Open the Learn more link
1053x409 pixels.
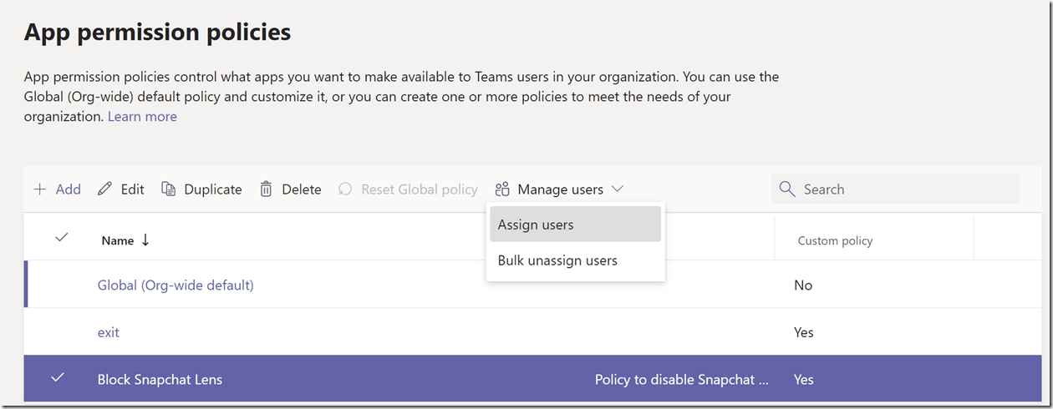click(x=142, y=117)
